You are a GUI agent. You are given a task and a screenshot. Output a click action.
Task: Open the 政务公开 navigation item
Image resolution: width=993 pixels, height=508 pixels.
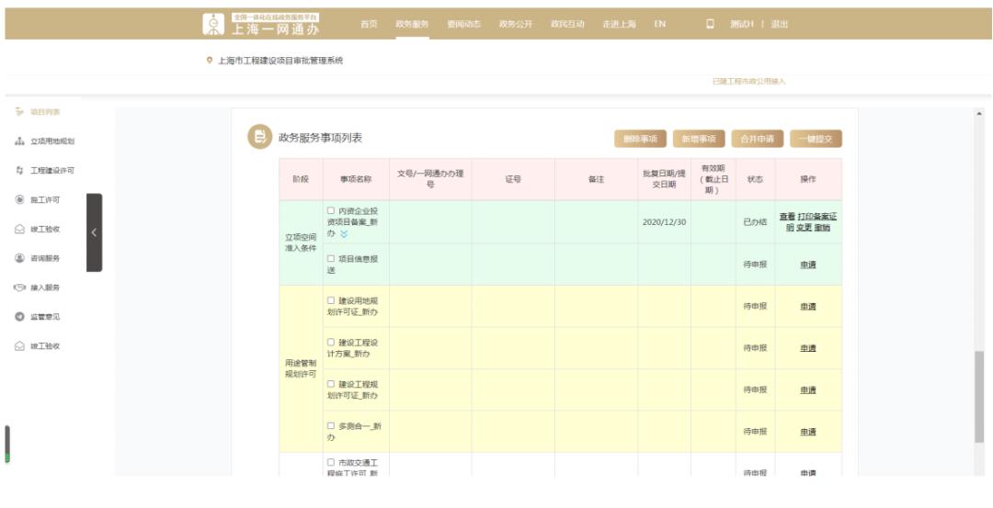click(x=514, y=23)
